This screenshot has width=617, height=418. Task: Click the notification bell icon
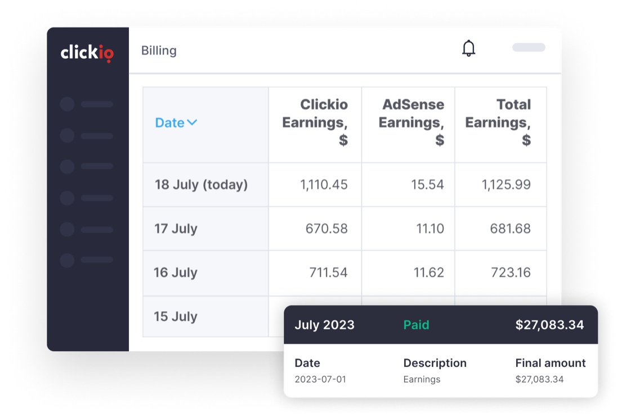[468, 48]
